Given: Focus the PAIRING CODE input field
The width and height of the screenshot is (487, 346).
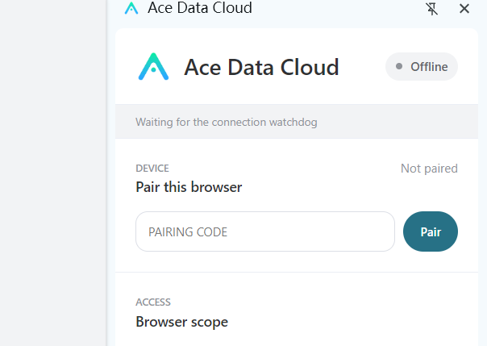Looking at the screenshot, I should point(265,231).
